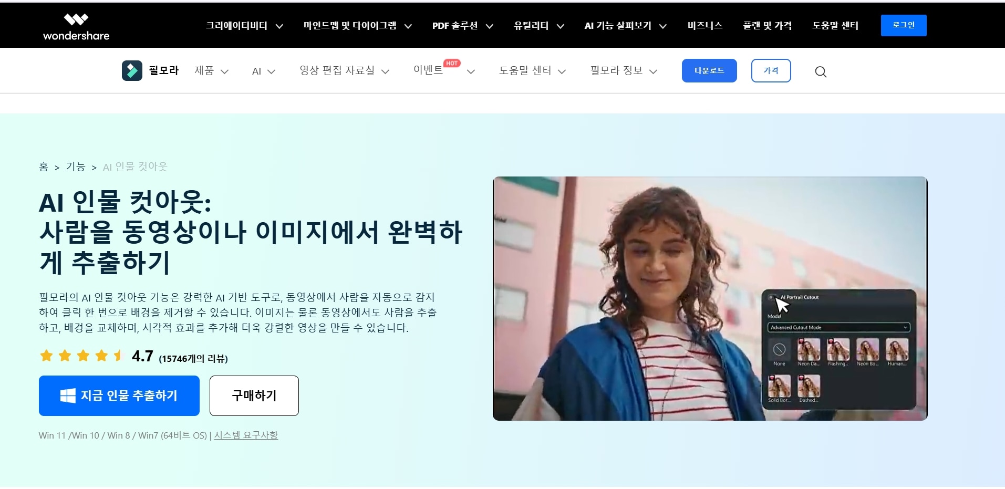The width and height of the screenshot is (1005, 489).
Task: Open 시스템 요구사항 link
Action: click(x=246, y=435)
